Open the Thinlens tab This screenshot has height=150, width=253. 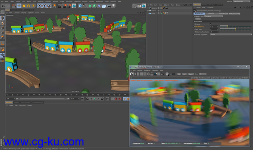[211, 14]
